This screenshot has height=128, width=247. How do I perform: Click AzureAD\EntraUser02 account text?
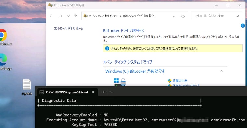[x=125, y=120]
